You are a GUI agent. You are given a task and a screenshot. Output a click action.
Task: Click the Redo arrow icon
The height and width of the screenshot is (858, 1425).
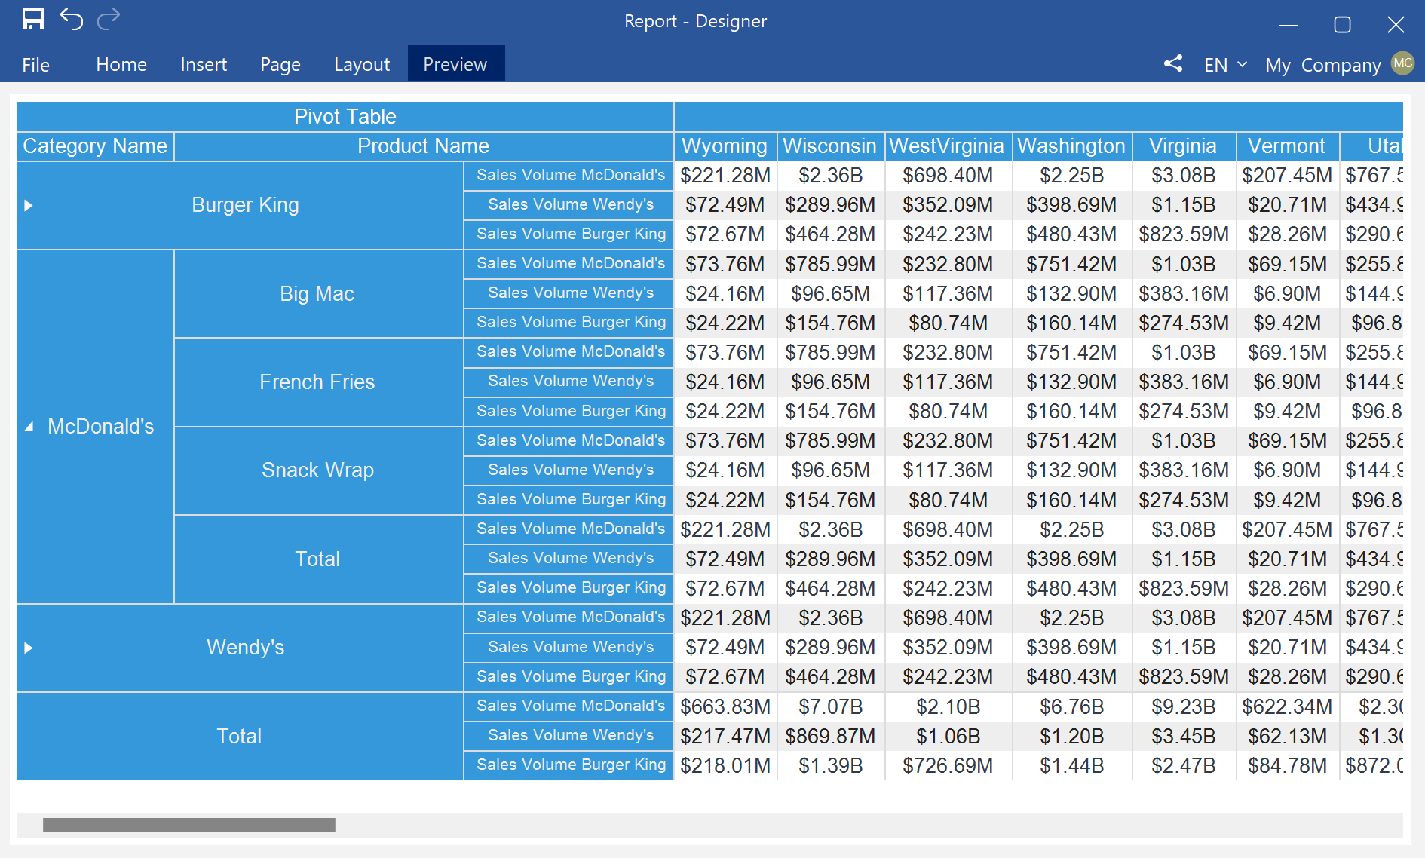pos(109,19)
